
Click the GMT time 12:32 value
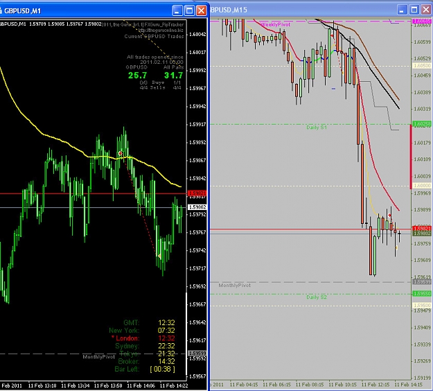pyautogui.click(x=166, y=322)
